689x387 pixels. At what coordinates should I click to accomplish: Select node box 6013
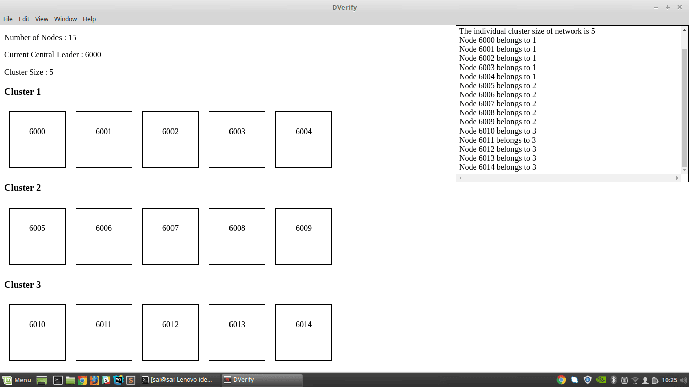[237, 333]
